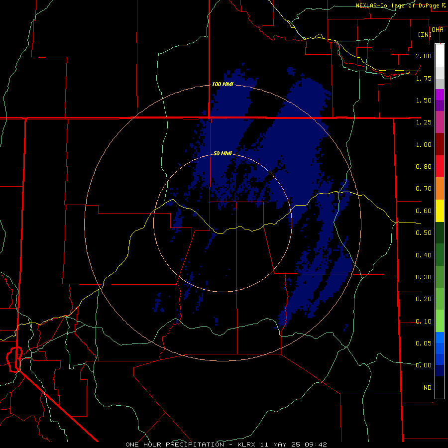Click the red swatch in the precipitation legend

440,166
